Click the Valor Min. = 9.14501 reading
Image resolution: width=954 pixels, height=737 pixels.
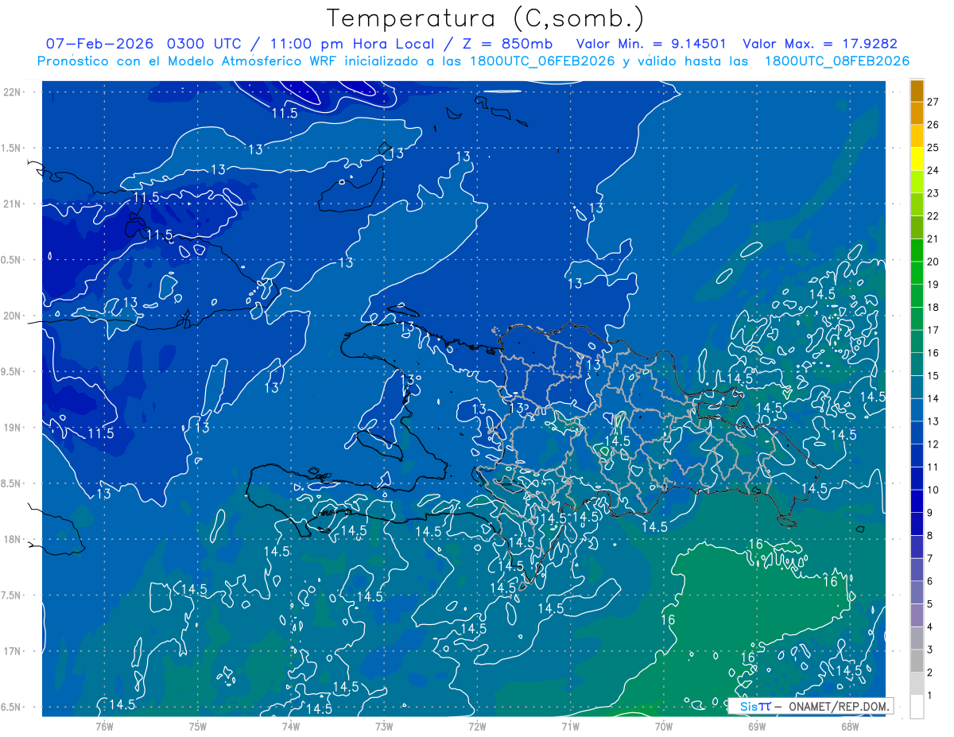(x=651, y=44)
